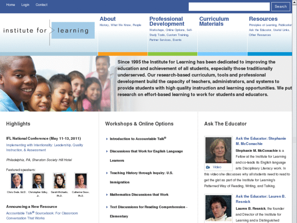Click IFL National Conference (May 11-13, 2011) text
Screen dimensions: 297x223
pos(44,139)
